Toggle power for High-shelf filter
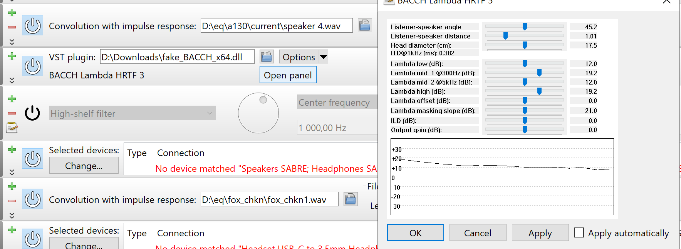This screenshot has width=681, height=249. (x=32, y=113)
